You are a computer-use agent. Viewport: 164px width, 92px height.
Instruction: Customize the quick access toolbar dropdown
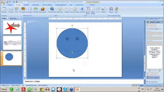pos(25,2)
